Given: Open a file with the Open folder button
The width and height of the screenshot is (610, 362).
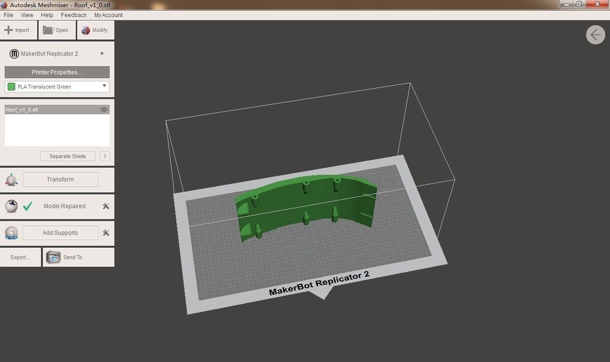Looking at the screenshot, I should click(58, 30).
